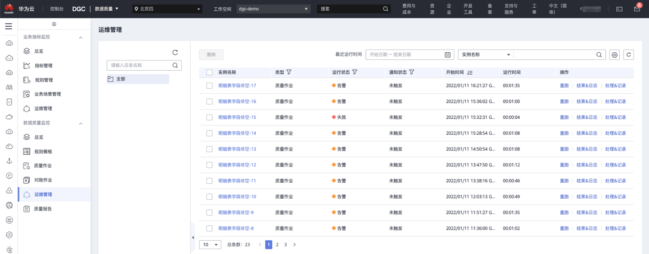Check the row 明细表字段非空-17
649x254 pixels.
point(210,86)
